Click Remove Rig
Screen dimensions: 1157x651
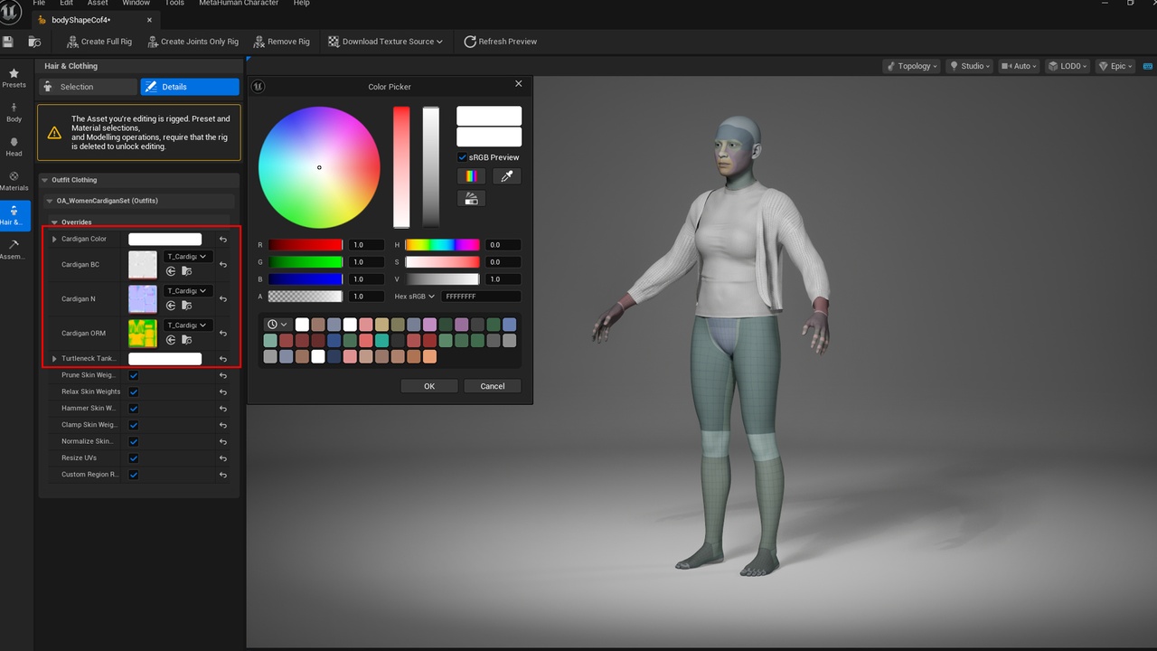tap(282, 42)
